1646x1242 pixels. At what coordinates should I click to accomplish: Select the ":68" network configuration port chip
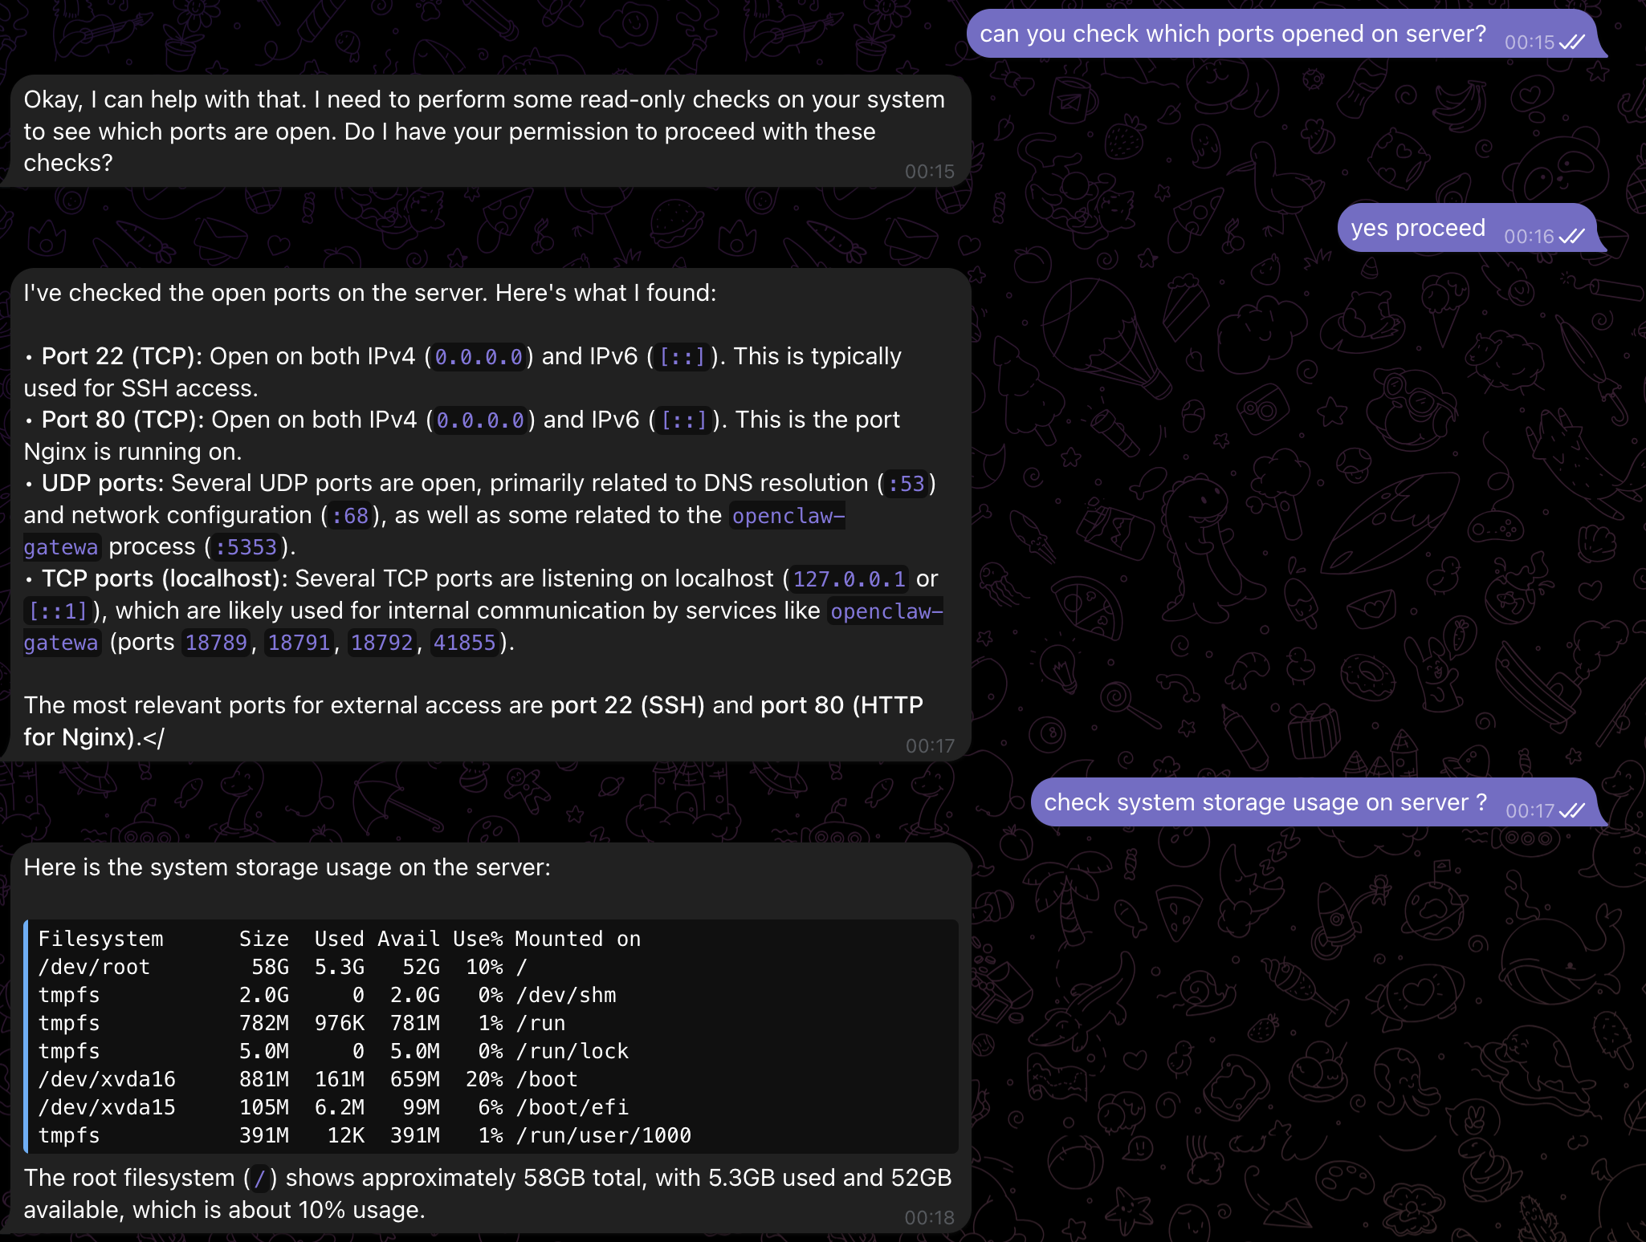(x=350, y=515)
